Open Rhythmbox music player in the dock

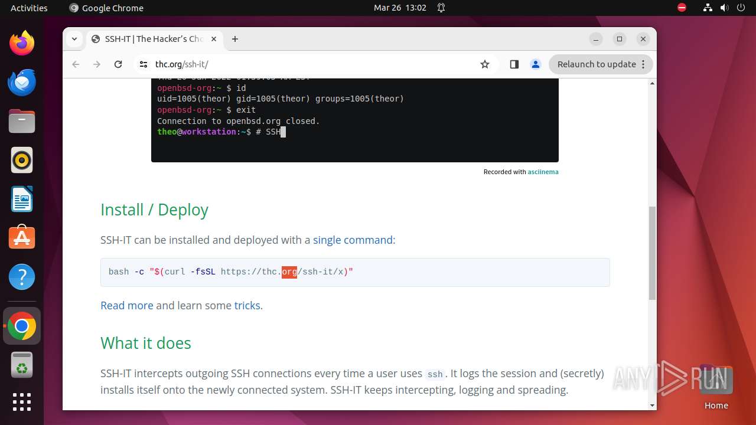[x=22, y=160]
